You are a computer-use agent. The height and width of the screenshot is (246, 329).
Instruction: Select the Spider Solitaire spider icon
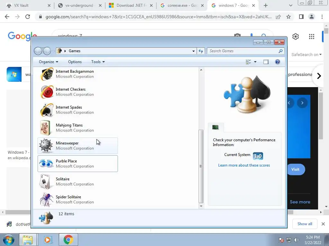(46, 200)
